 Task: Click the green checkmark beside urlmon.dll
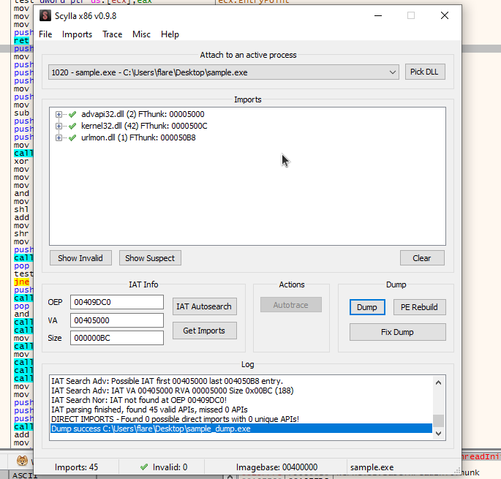point(72,137)
